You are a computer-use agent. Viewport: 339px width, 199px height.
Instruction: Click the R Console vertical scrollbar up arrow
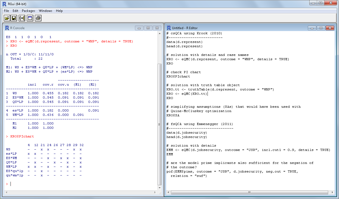tap(160, 34)
